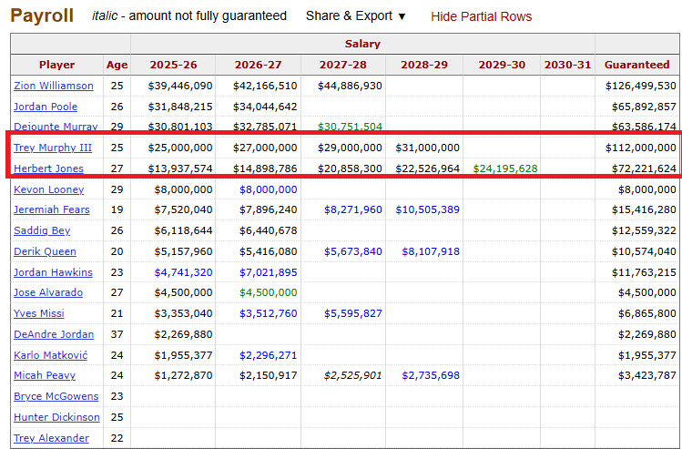
Task: Open Saddiq Bey's player link
Action: coord(42,230)
